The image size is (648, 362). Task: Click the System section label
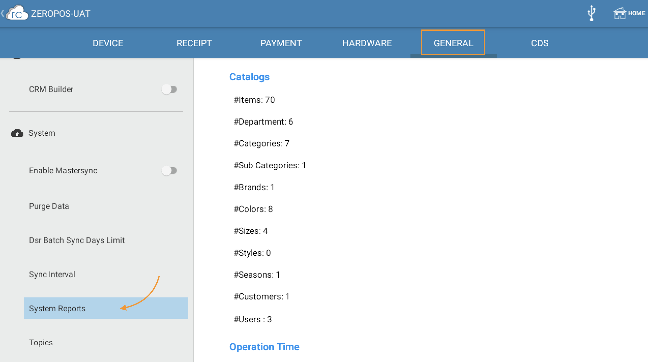[42, 133]
